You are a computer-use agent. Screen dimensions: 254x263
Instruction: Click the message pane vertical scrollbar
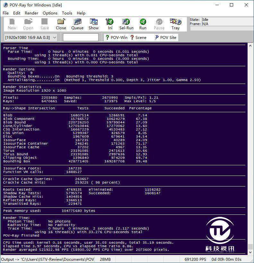pyautogui.click(x=250, y=145)
